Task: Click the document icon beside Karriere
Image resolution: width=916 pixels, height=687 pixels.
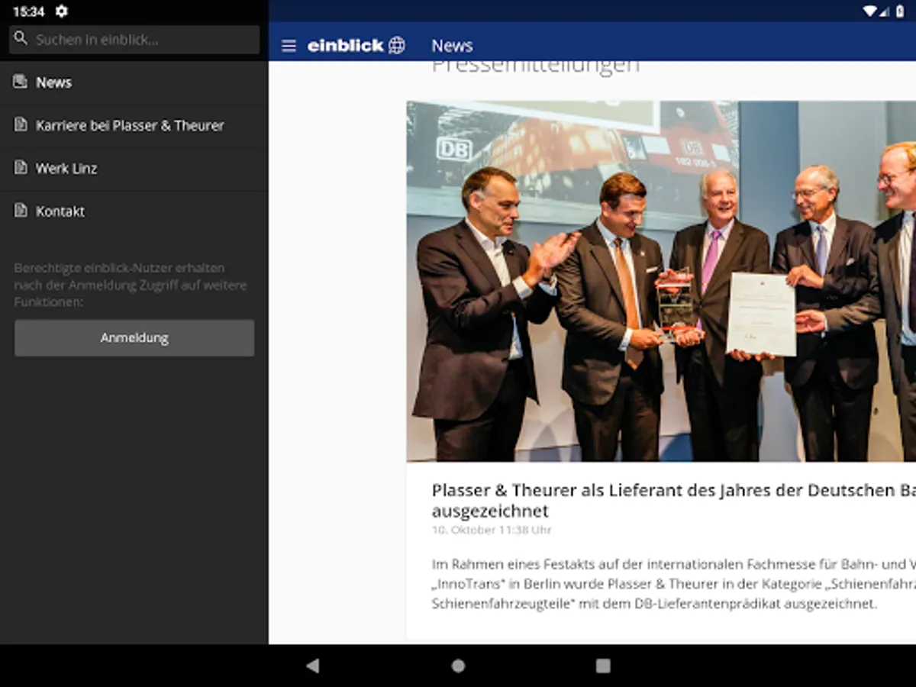Action: [21, 124]
